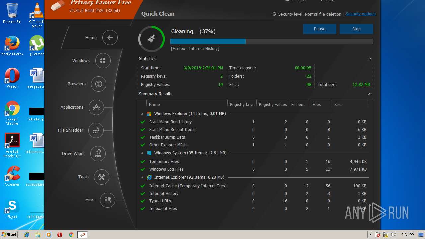Viewport: 425px width, 239px height.
Task: Click the Windows System group icon
Action: coord(149,153)
